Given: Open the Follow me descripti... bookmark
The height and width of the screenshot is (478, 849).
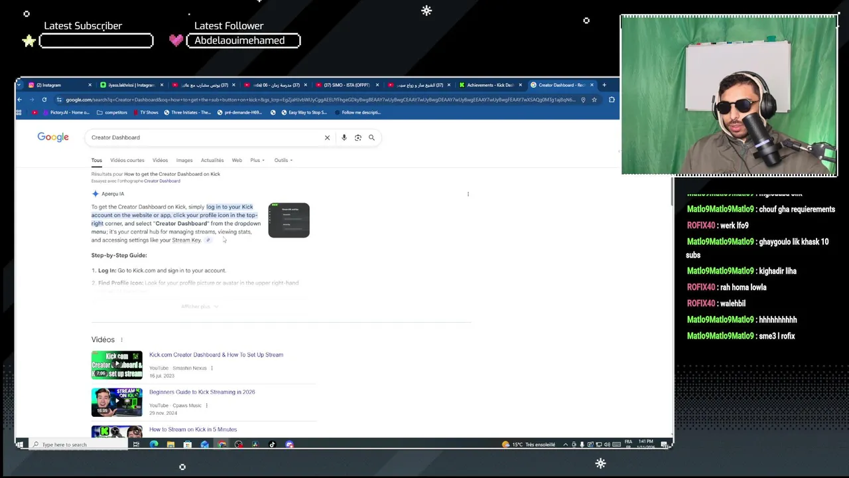Looking at the screenshot, I should [x=357, y=112].
